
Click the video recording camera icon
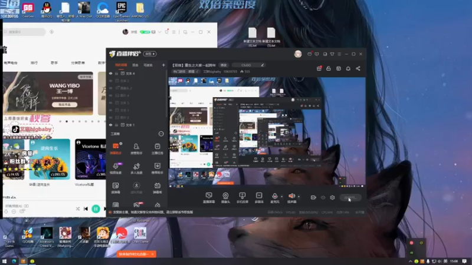(313, 197)
